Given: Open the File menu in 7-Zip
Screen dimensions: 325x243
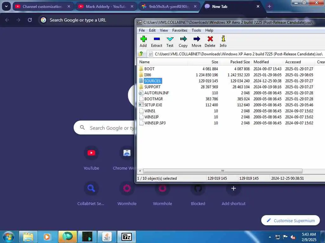Looking at the screenshot, I should pos(142,30).
